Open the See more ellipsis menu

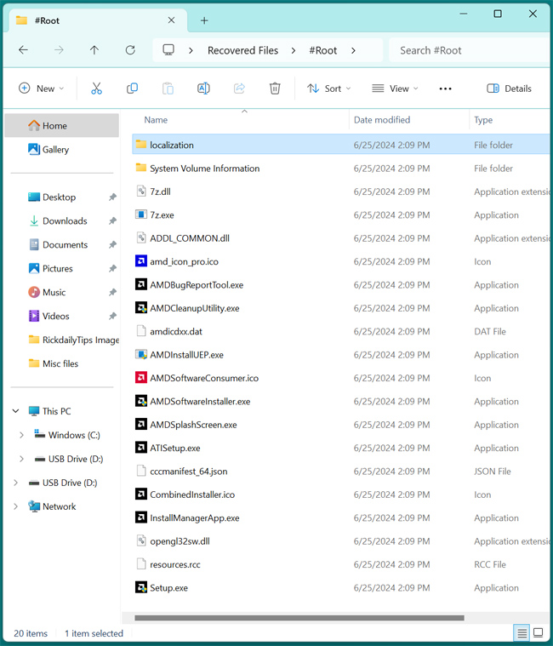pyautogui.click(x=445, y=89)
